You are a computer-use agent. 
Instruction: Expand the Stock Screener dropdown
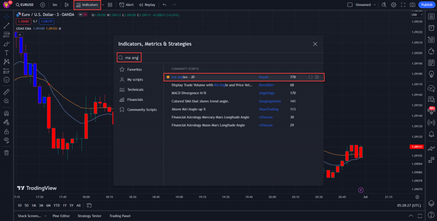click(x=45, y=216)
